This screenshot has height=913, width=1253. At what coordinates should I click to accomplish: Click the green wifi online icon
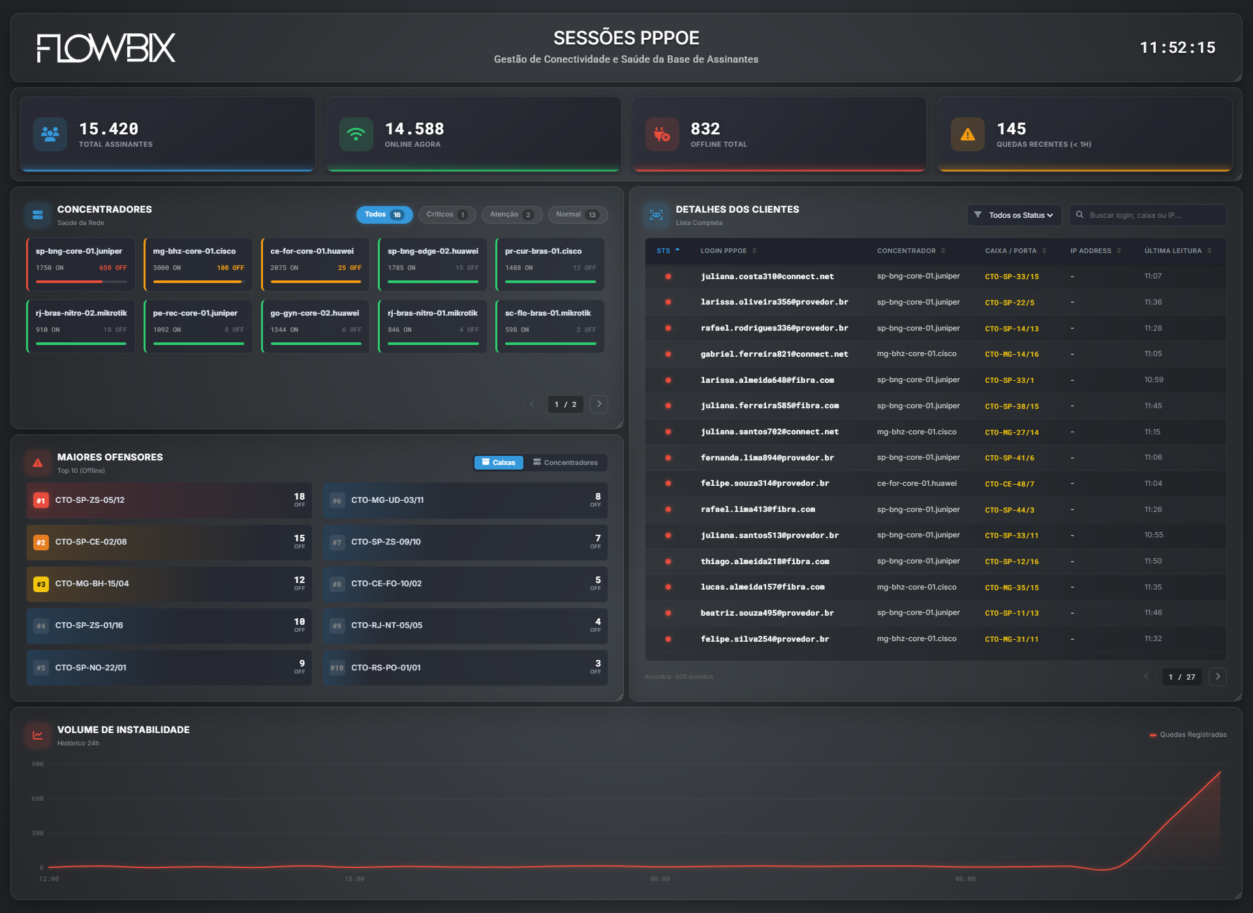tap(356, 134)
